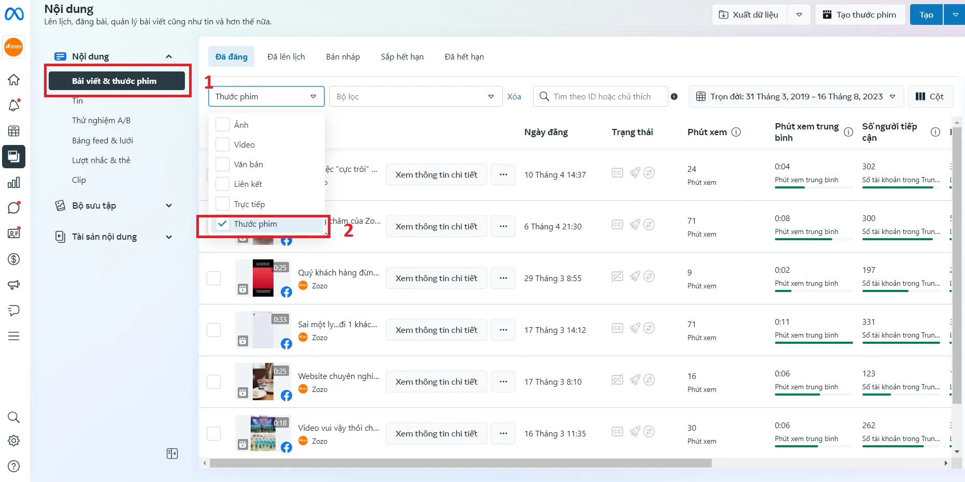Open the Bộ lọc filter dropdown
965x482 pixels.
(415, 97)
